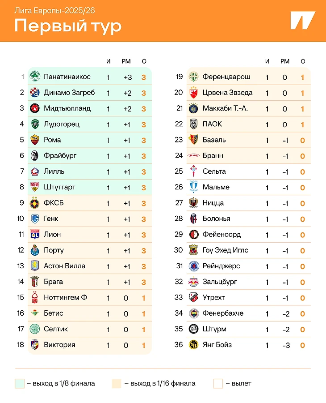
Task: Click the РМ column header in left table
Action: click(x=126, y=61)
